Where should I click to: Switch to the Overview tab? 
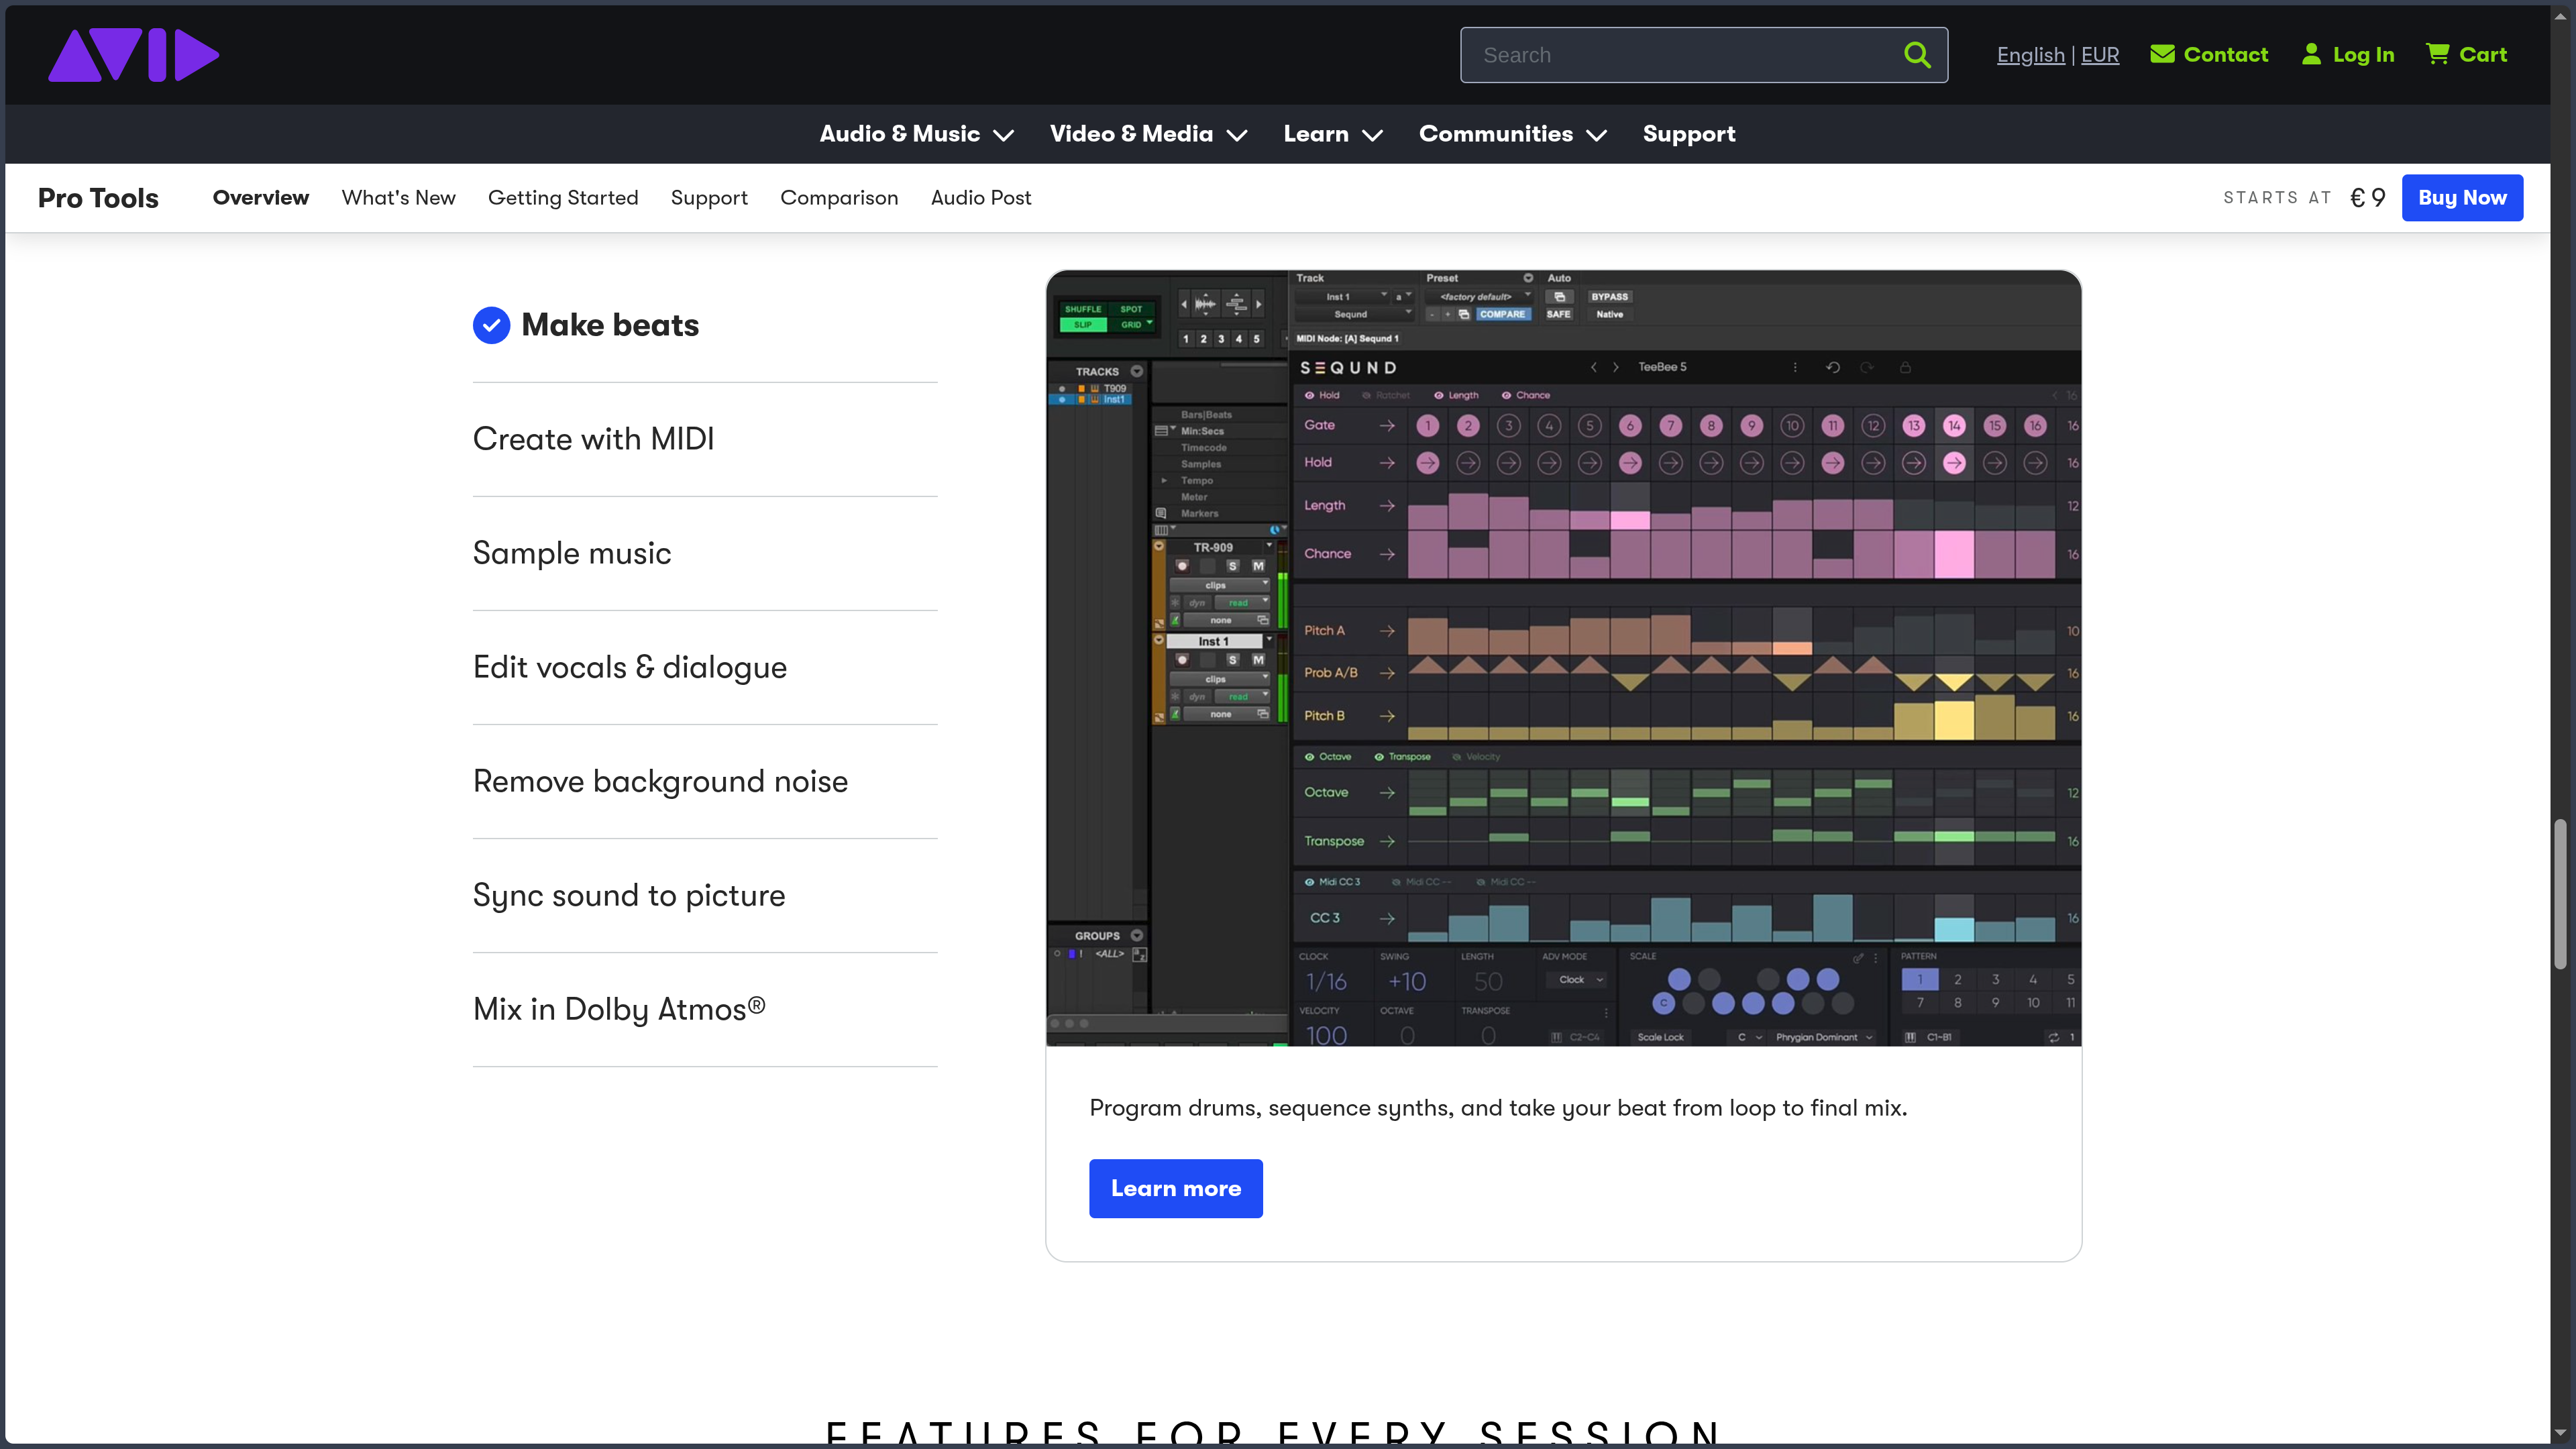click(260, 198)
